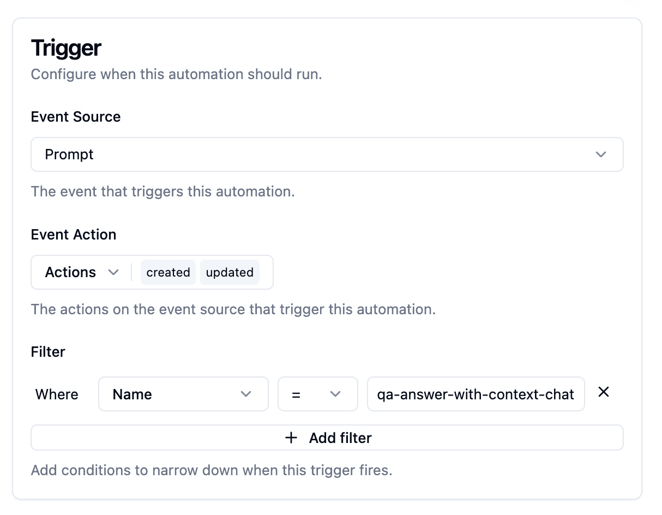Click the Where label in the Filter section
Screen dimensions: 662x515
pyautogui.click(x=56, y=394)
